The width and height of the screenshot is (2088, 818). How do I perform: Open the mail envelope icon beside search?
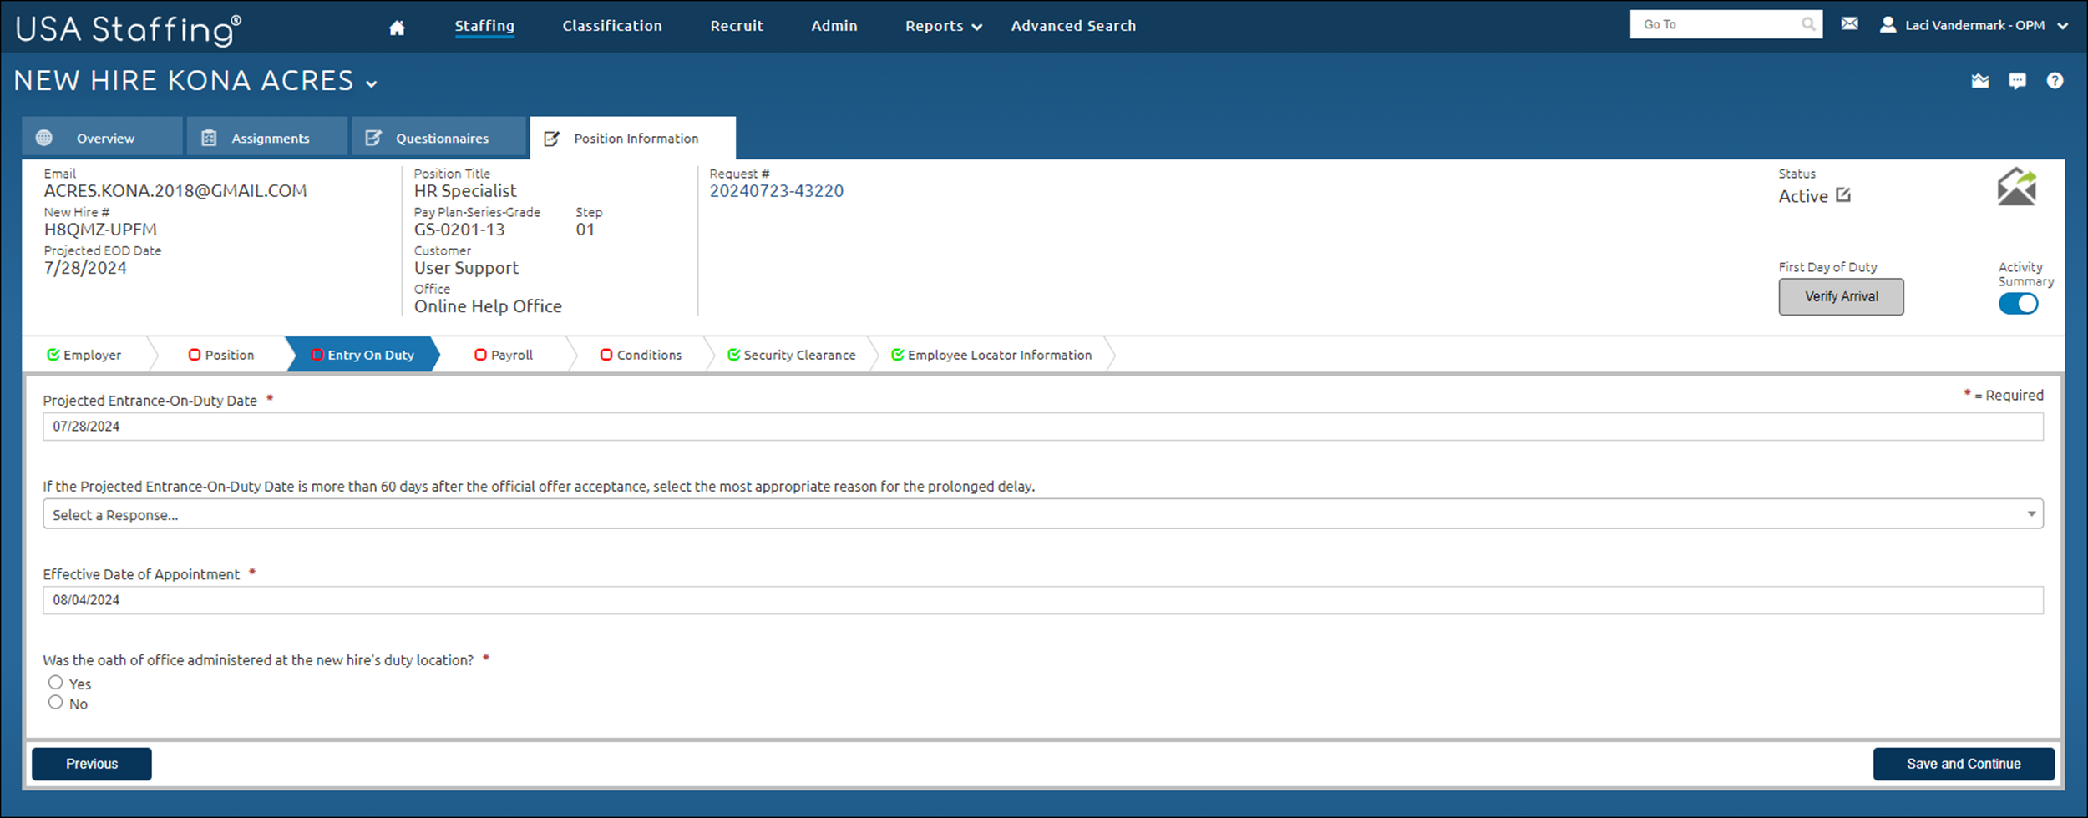point(1849,24)
